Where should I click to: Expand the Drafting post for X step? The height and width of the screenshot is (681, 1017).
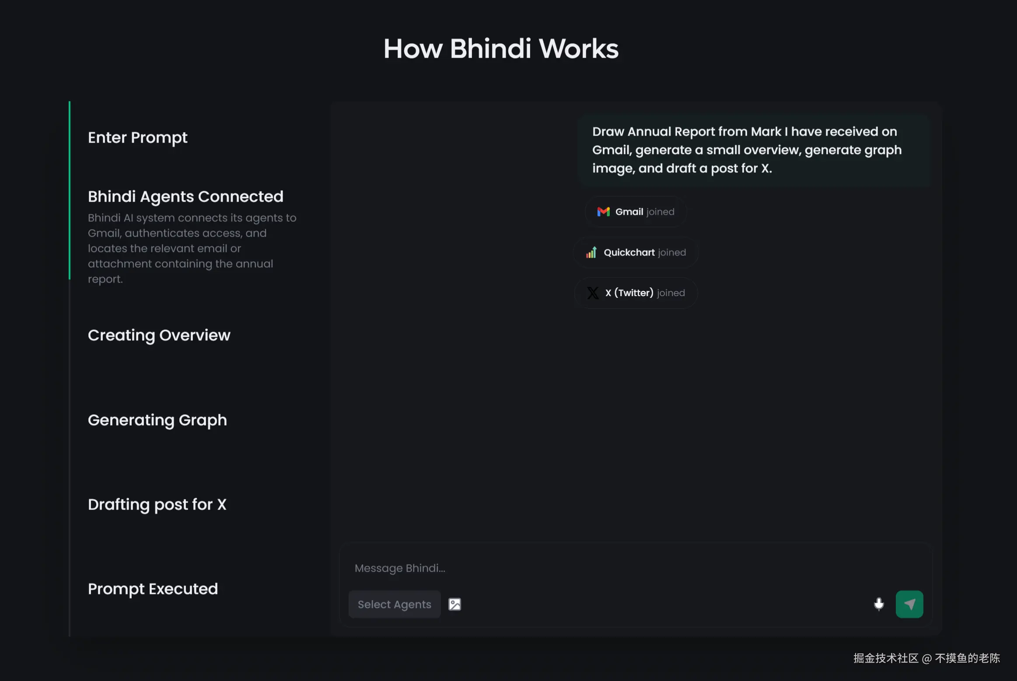[x=157, y=504]
